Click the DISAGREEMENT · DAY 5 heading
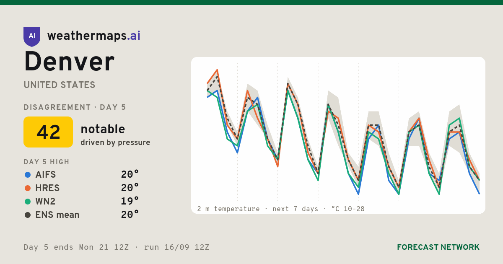The width and height of the screenshot is (503, 264). click(75, 107)
